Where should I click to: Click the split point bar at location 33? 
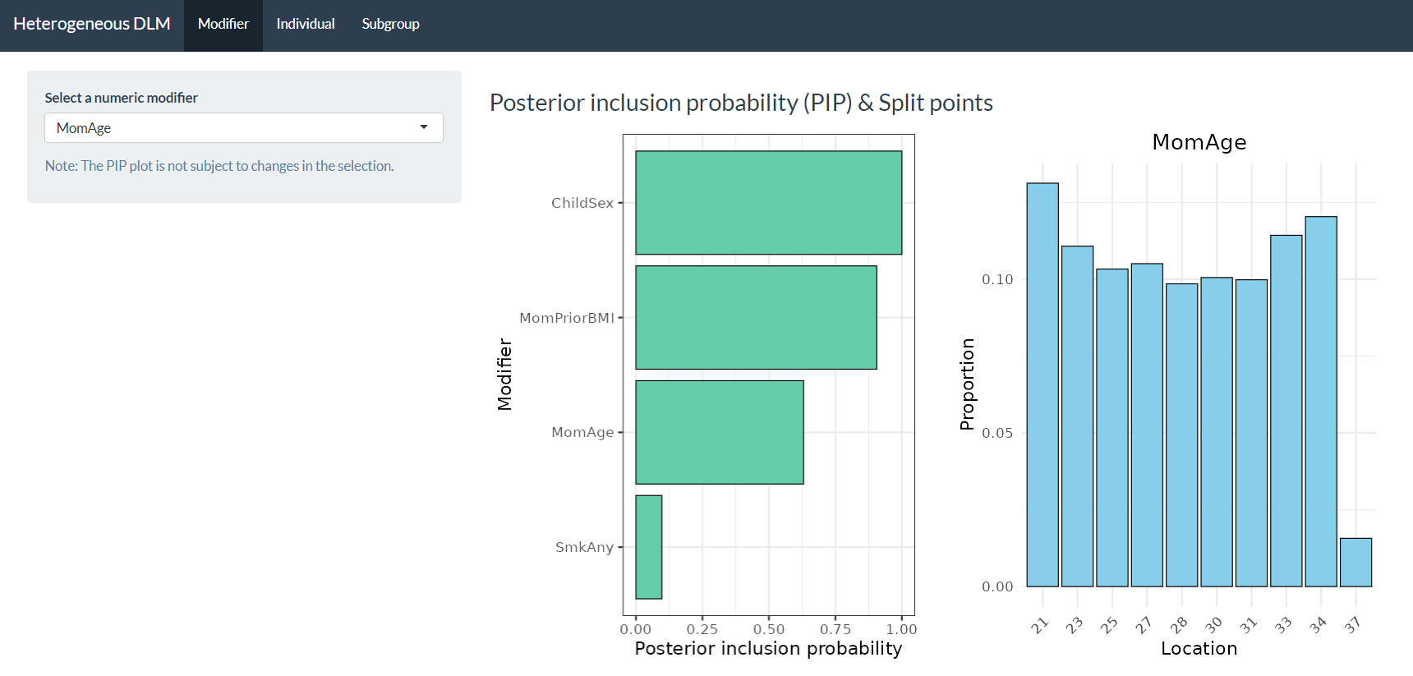1286,411
